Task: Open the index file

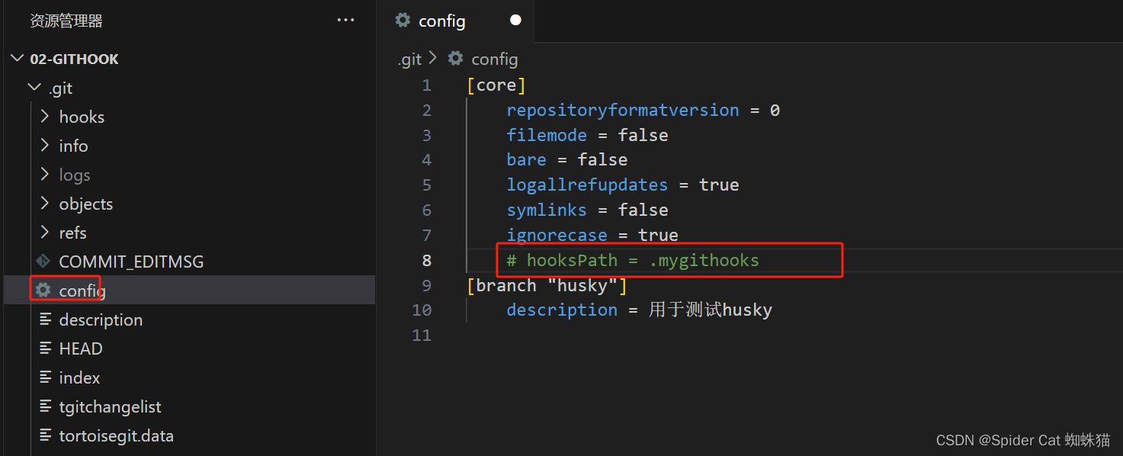Action: click(79, 377)
